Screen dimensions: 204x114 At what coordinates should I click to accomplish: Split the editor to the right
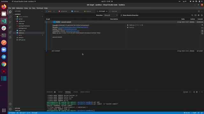pos(199,11)
